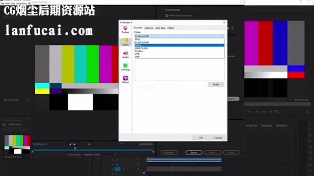The image size is (314, 176).
Task: Open the File menu in Premiere
Action: point(2,3)
